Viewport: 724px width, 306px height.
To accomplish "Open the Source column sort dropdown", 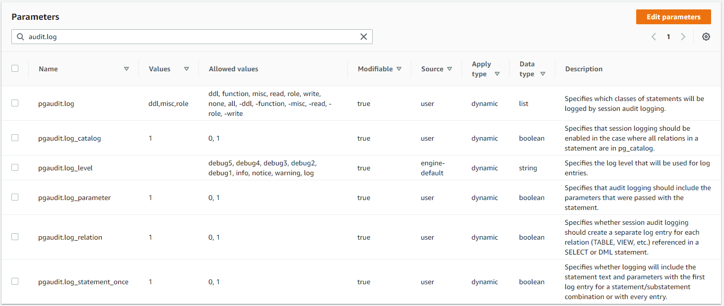I will click(x=450, y=69).
